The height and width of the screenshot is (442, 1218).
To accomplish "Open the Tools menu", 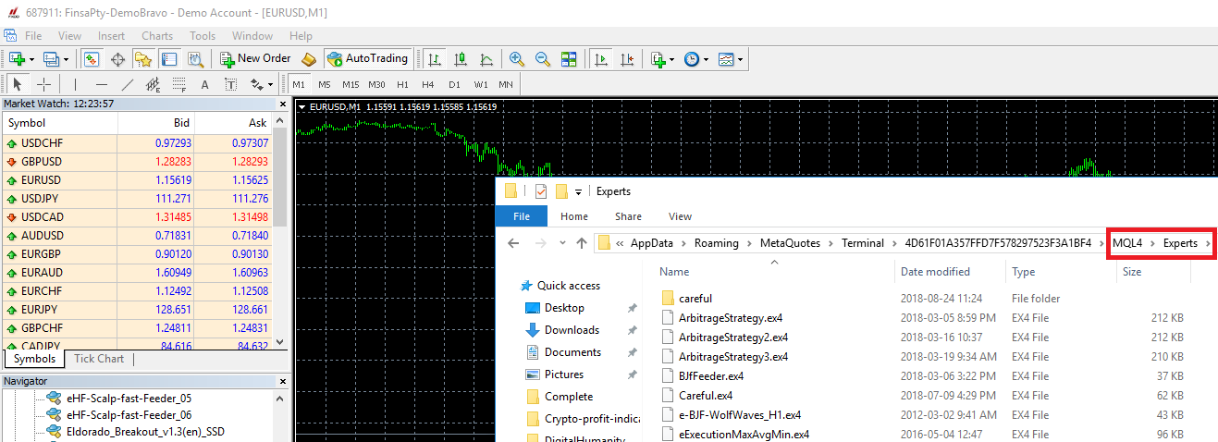I will point(203,36).
